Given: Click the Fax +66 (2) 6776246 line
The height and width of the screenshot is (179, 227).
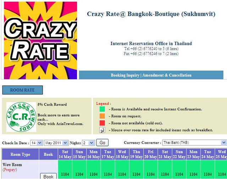Looking at the screenshot, I should (151, 54).
